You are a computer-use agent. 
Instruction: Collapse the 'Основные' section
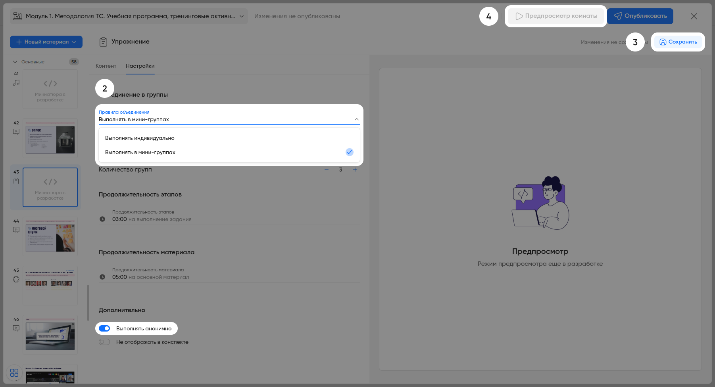pyautogui.click(x=15, y=62)
